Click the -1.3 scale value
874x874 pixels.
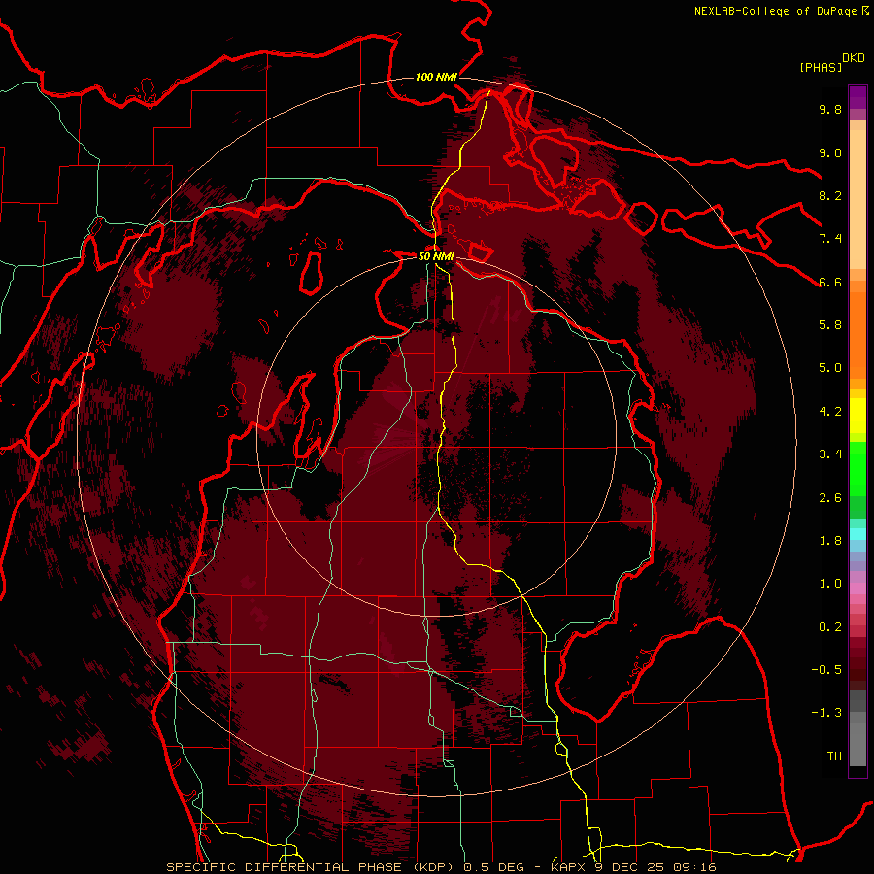[x=826, y=713]
